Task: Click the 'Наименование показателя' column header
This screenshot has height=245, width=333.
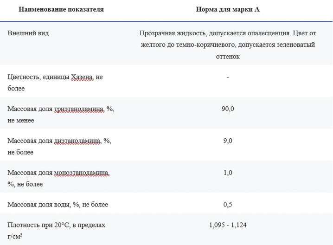Action: click(61, 9)
